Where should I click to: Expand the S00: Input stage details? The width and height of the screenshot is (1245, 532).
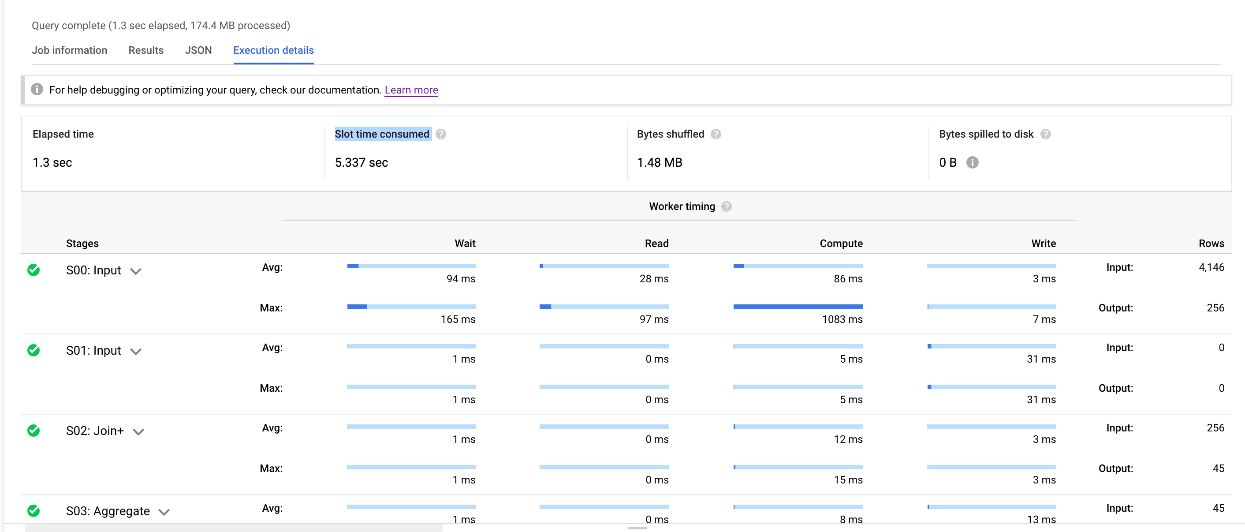pos(135,271)
